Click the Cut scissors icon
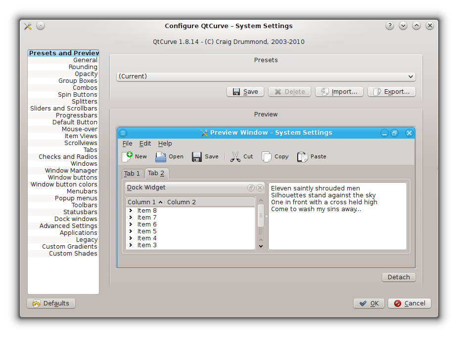Viewport: 458px width, 337px height. [235, 156]
